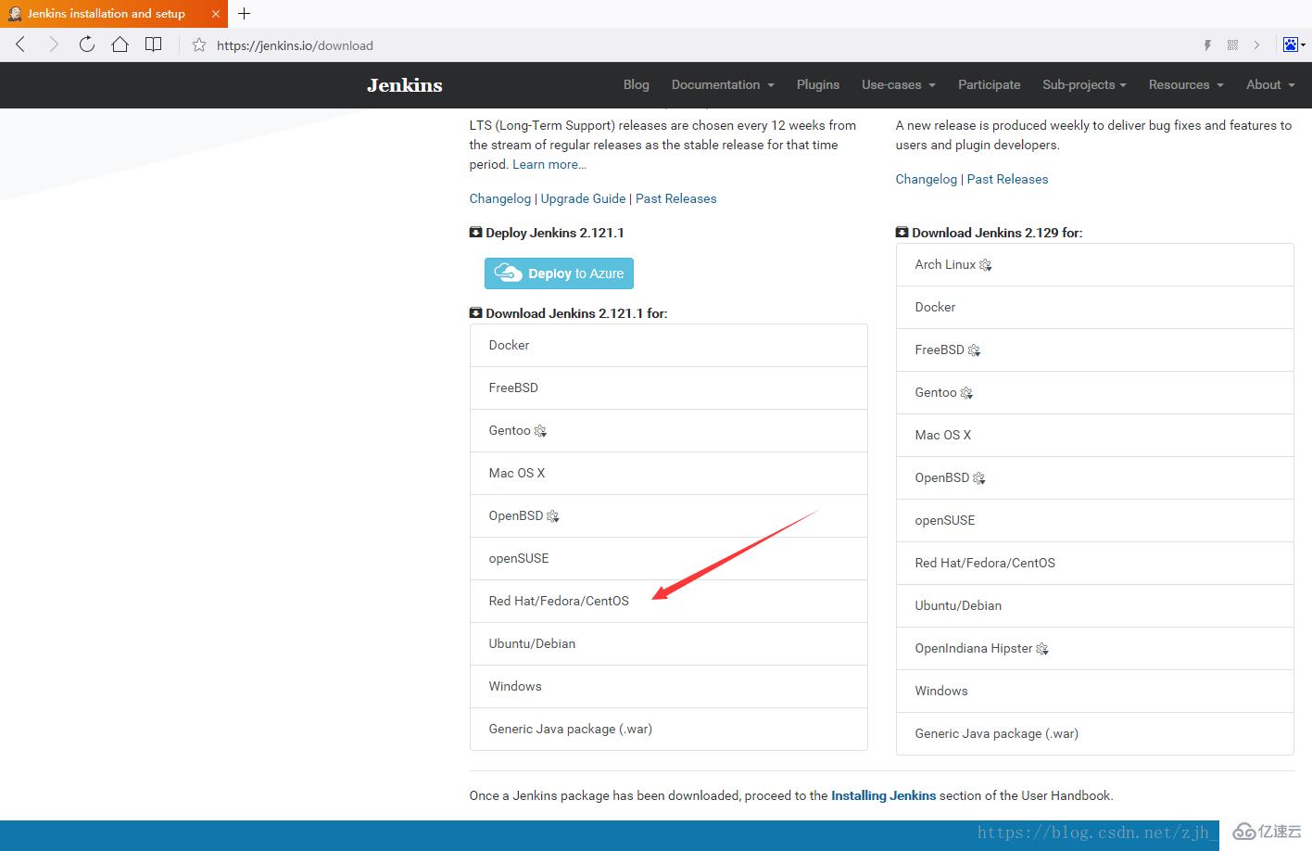Open the Plugins menu item
The height and width of the screenshot is (851, 1312).
(x=818, y=84)
